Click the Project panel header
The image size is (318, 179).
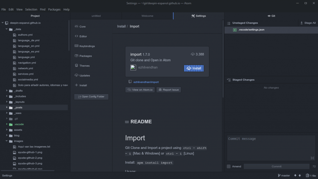[x=35, y=16]
